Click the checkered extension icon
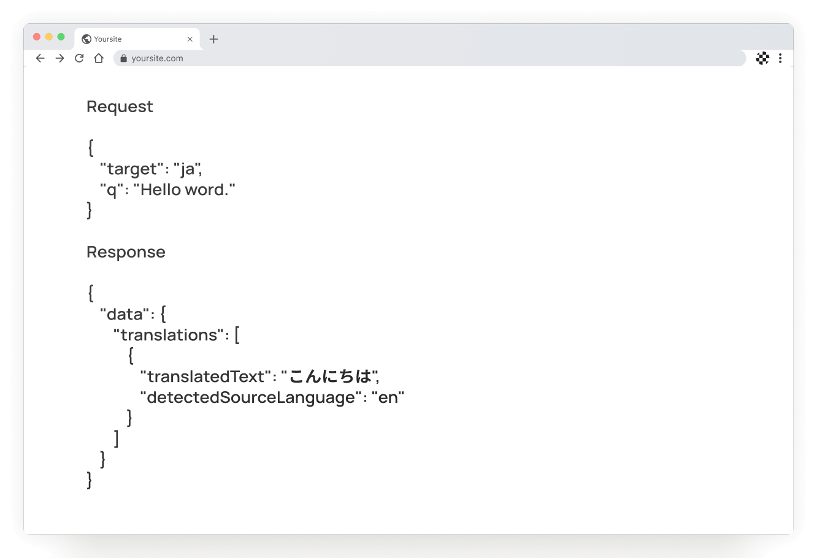The image size is (817, 558). [x=762, y=58]
